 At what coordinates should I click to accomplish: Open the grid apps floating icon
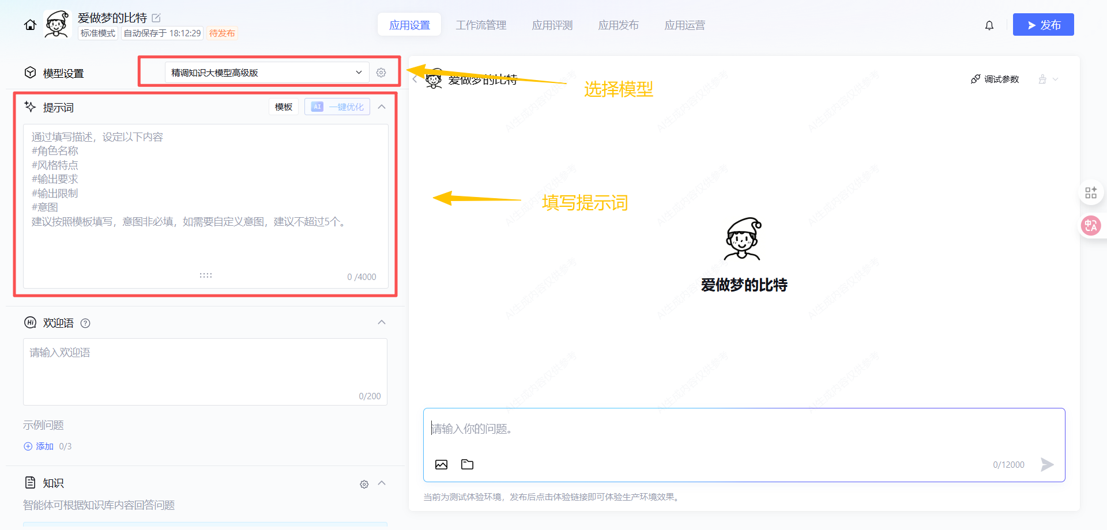[x=1090, y=192]
